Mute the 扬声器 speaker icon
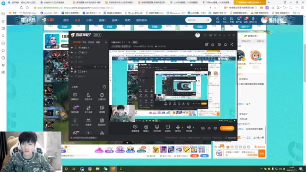Screen dimensions: 306x172 pyautogui.click(x=189, y=127)
